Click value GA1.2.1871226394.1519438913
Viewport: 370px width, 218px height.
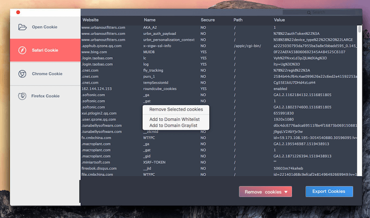click(x=302, y=156)
